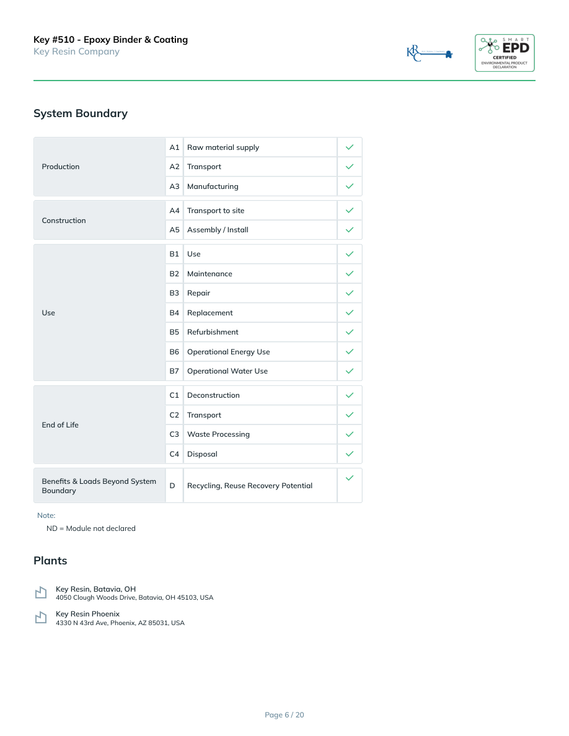Click the factory icon beside Key Resin Phoenix
This screenshot has width=569, height=736.
pyautogui.click(x=41, y=618)
